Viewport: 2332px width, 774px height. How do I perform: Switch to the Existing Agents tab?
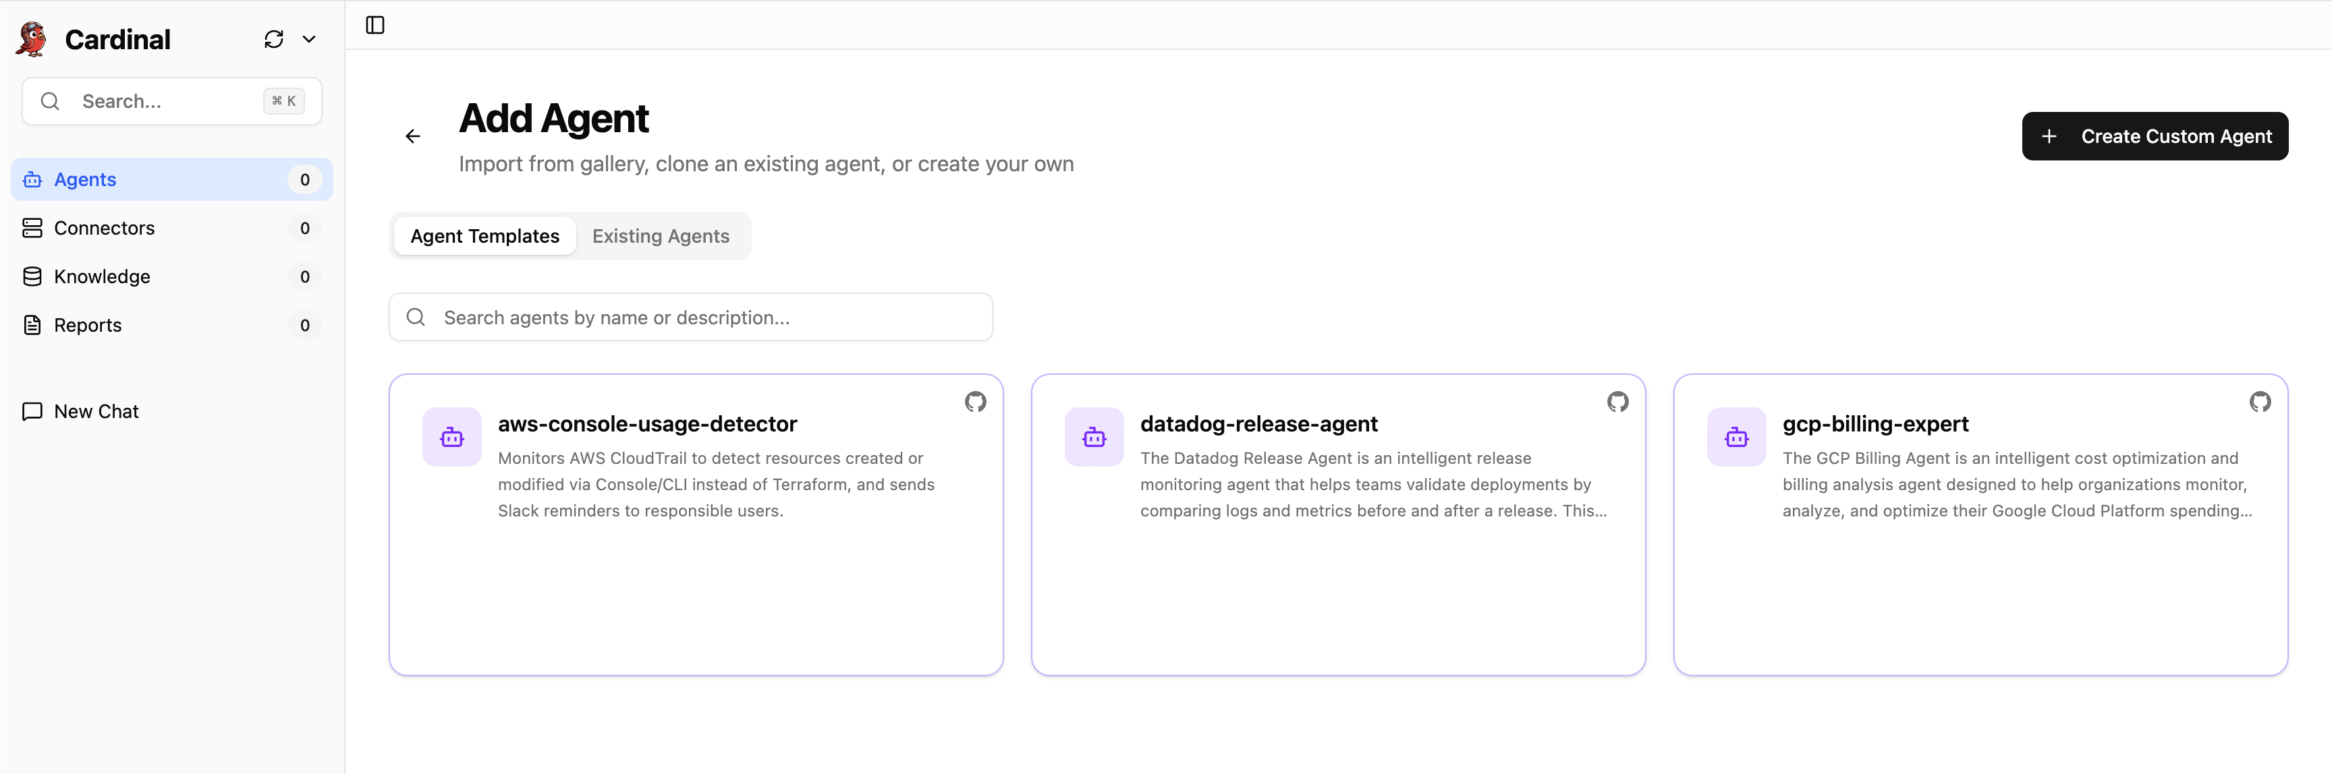click(x=660, y=236)
